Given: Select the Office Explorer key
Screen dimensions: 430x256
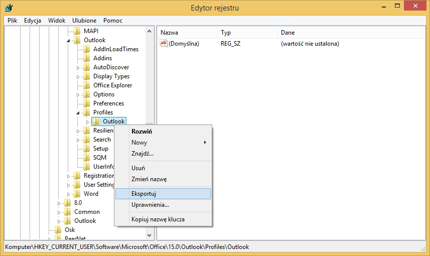Looking at the screenshot, I should click(112, 85).
